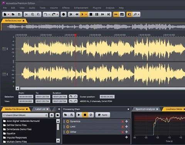
Task: Open the Effects menu
Action: tap(66, 8)
